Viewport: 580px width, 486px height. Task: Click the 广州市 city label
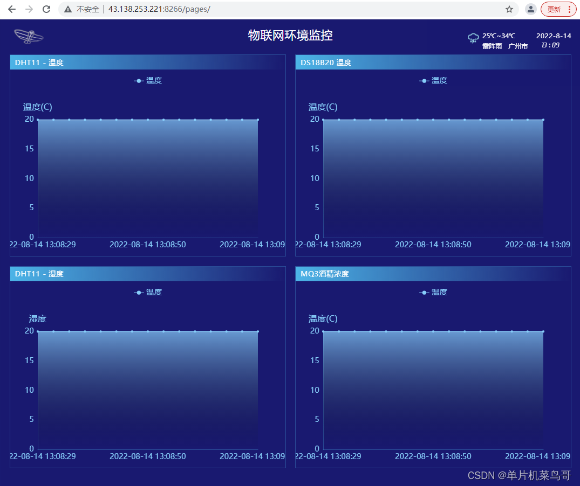(518, 46)
